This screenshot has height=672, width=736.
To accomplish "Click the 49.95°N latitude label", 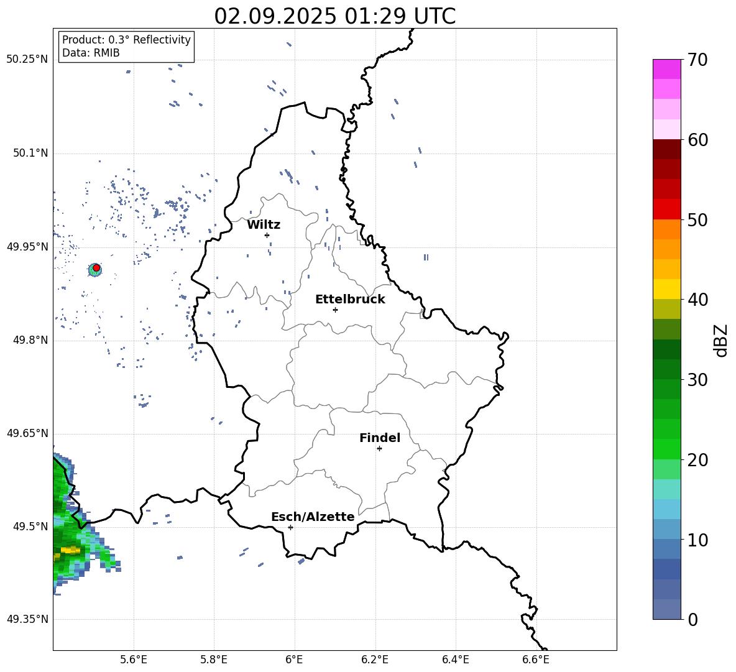I will click(27, 247).
